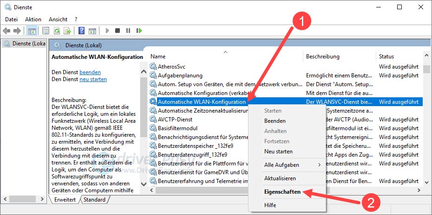Click the description pane scroll-up arrow
The height and width of the screenshot is (215, 432).
(144, 72)
